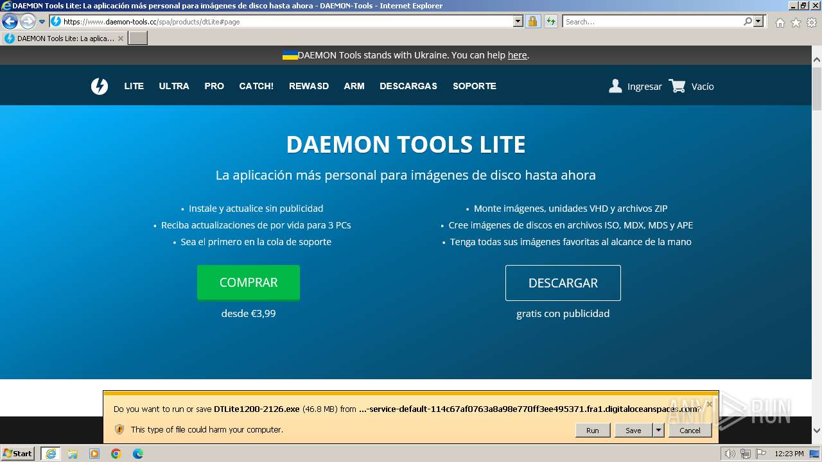Close the DAEMON Tools Lite tab
This screenshot has width=822, height=462.
tap(121, 38)
